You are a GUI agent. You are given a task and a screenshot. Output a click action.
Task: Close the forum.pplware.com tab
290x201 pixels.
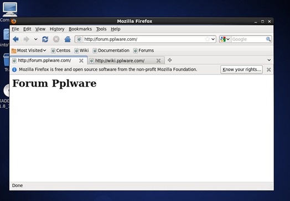click(81, 61)
